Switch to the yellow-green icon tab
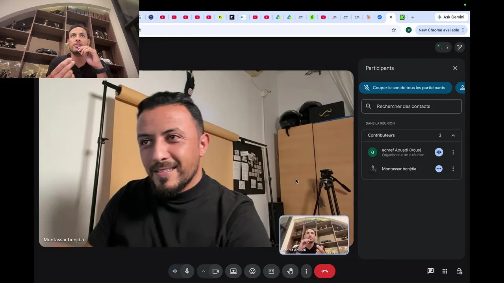 pyautogui.click(x=220, y=17)
